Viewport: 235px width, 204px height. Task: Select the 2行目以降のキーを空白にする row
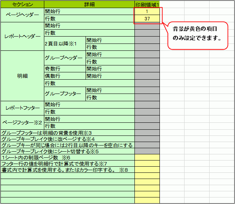pos(67,145)
